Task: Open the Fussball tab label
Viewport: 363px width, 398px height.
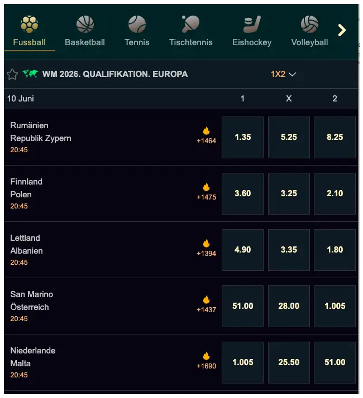Action: 29,42
